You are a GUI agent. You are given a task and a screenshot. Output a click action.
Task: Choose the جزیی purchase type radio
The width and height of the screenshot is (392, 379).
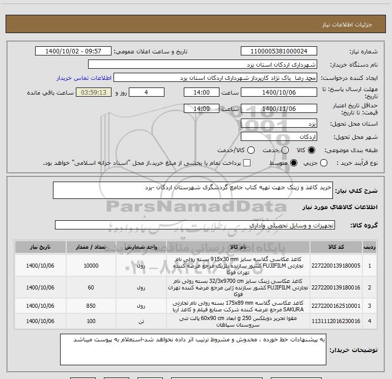(x=323, y=163)
